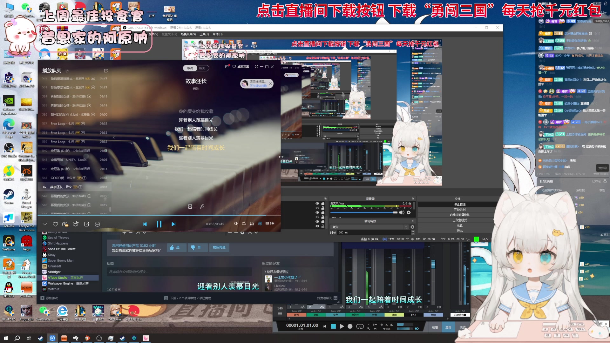Image resolution: width=610 pixels, height=343 pixels.
Task: Like the current song with heart icon
Action: pos(55,224)
